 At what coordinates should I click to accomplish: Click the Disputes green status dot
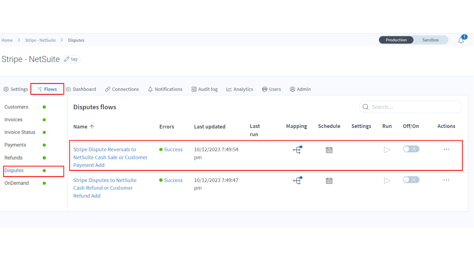(x=44, y=171)
